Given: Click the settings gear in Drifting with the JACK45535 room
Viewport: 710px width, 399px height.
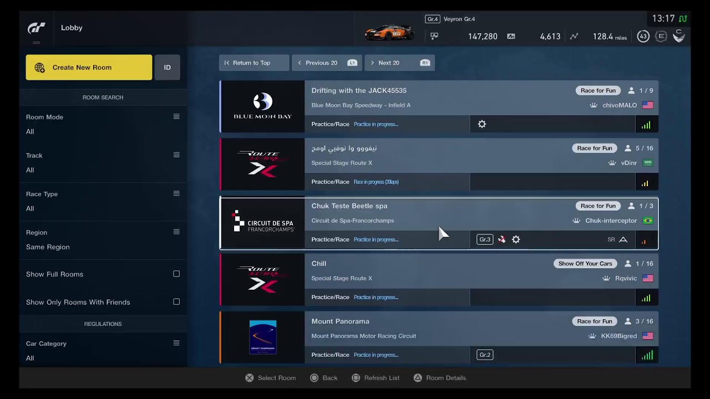Looking at the screenshot, I should pyautogui.click(x=482, y=124).
